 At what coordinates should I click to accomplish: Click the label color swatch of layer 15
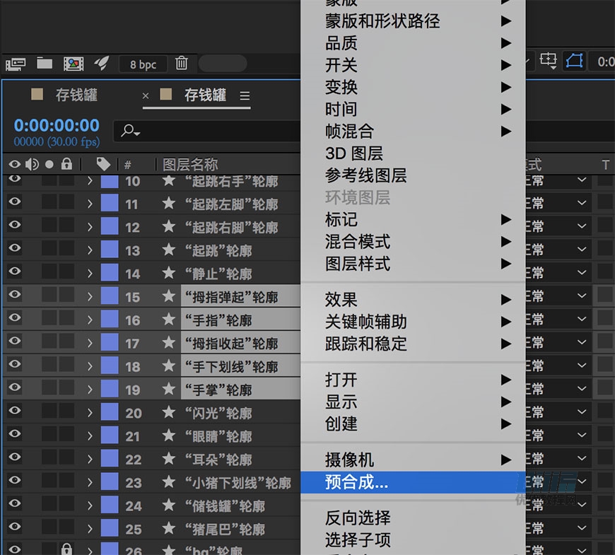point(107,296)
